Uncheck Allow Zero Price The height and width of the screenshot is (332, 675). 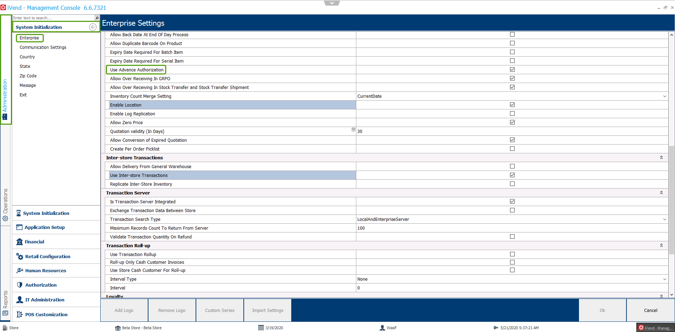coord(512,122)
